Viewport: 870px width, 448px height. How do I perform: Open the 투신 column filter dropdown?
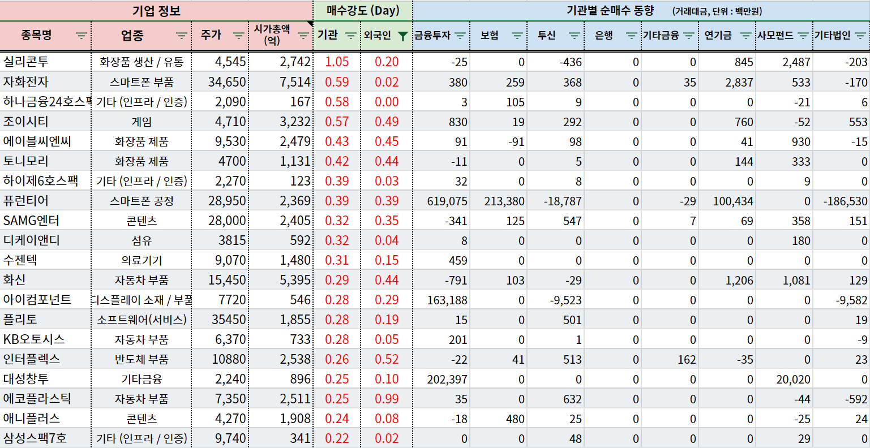575,36
